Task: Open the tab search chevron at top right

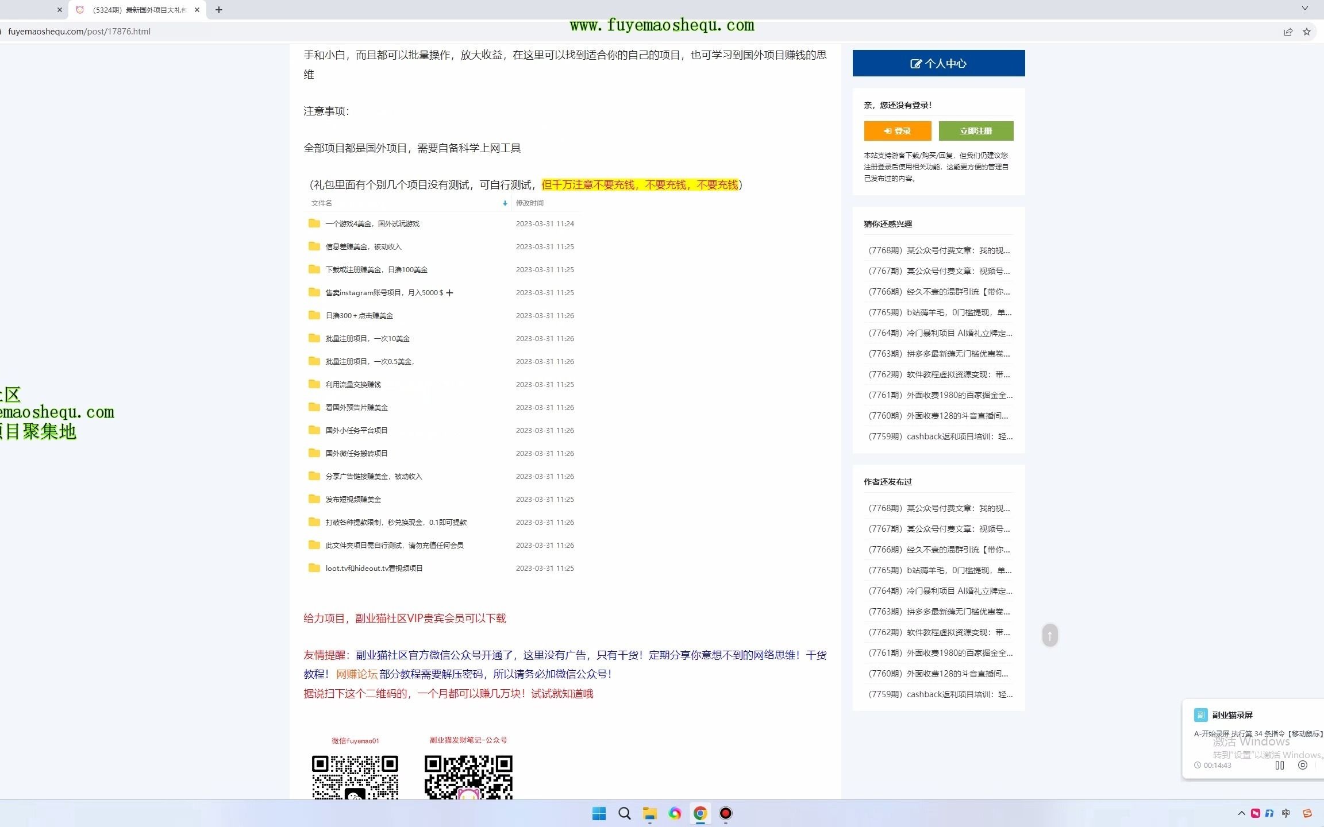Action: click(x=1304, y=9)
